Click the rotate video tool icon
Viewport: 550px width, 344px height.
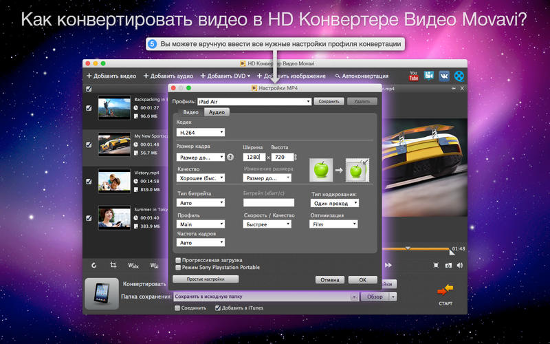[94, 266]
